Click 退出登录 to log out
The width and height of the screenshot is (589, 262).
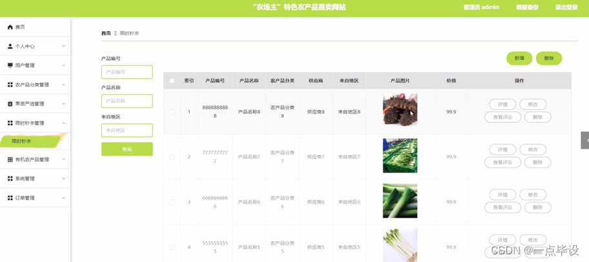[x=566, y=7]
